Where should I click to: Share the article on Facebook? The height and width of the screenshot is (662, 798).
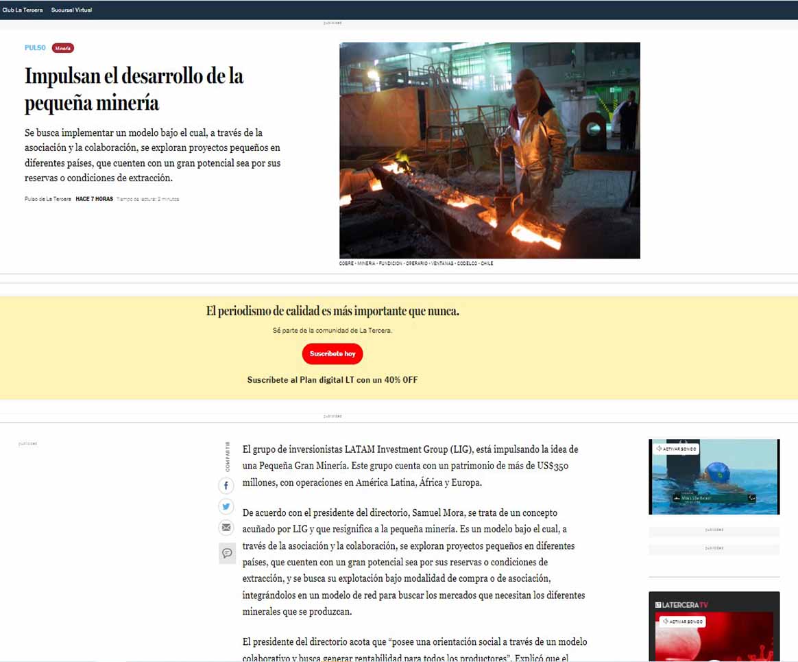click(x=226, y=486)
